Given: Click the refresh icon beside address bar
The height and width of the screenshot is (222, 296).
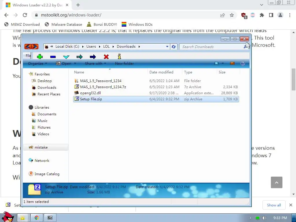Looking at the screenshot, I should point(174,47).
